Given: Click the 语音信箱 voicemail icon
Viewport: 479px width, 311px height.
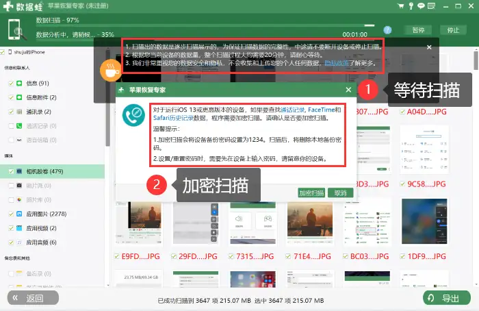Looking at the screenshot, I should click(19, 140).
